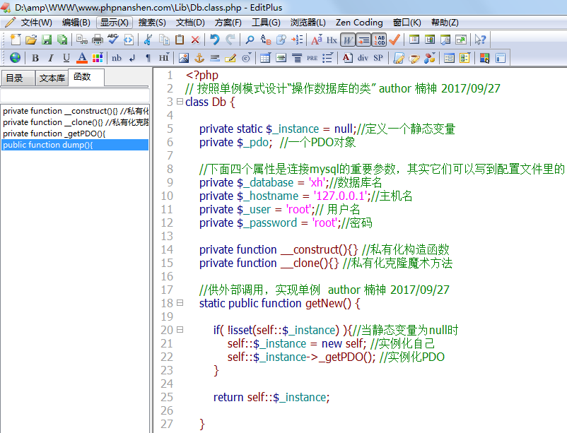Run the ABC spell check
The width and height of the screenshot is (567, 433).
[x=113, y=40]
